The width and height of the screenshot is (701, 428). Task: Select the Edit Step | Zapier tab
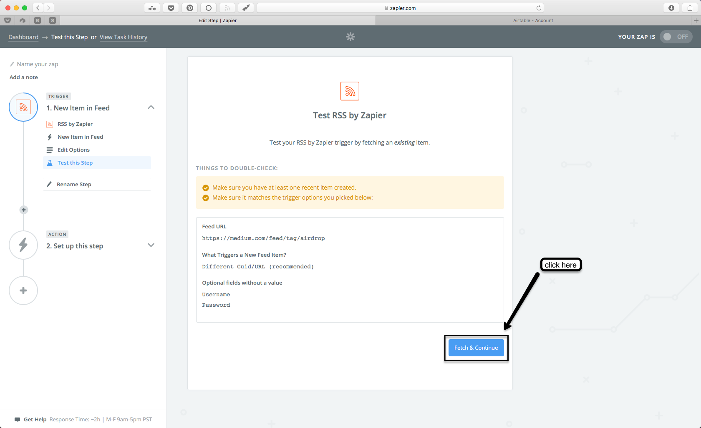click(x=218, y=20)
